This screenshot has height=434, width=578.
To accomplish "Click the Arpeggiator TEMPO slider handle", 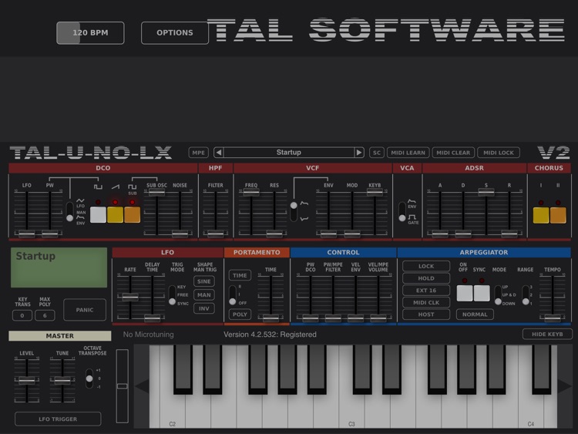I will point(553,318).
